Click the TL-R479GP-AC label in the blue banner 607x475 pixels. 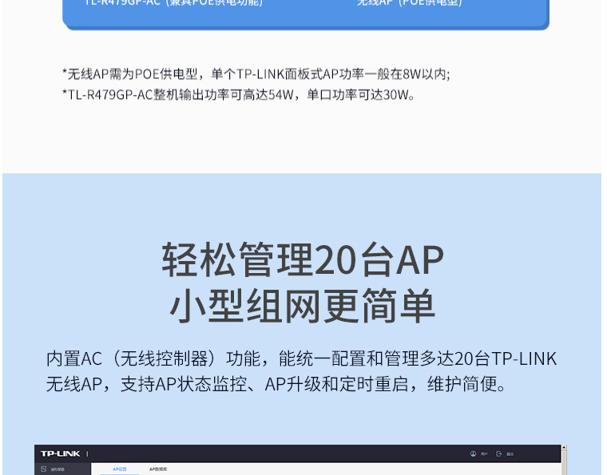(173, 2)
